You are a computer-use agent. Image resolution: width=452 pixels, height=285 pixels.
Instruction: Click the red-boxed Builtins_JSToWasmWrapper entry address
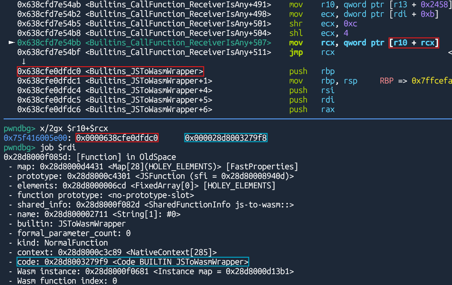110,71
